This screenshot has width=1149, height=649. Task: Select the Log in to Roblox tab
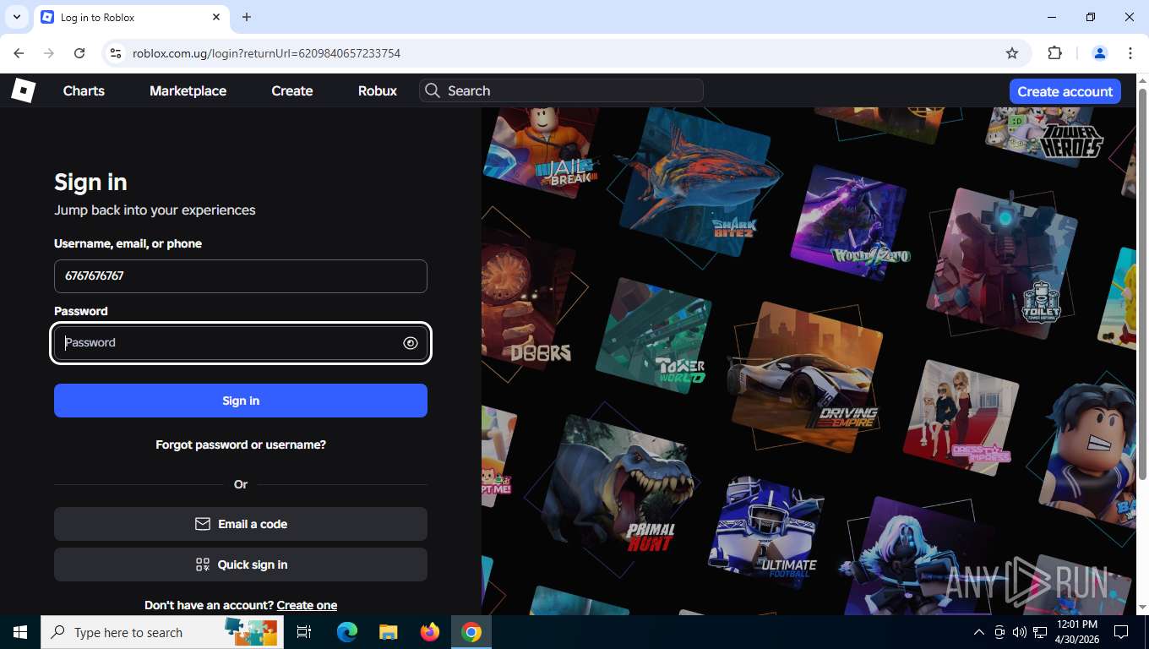coord(131,17)
